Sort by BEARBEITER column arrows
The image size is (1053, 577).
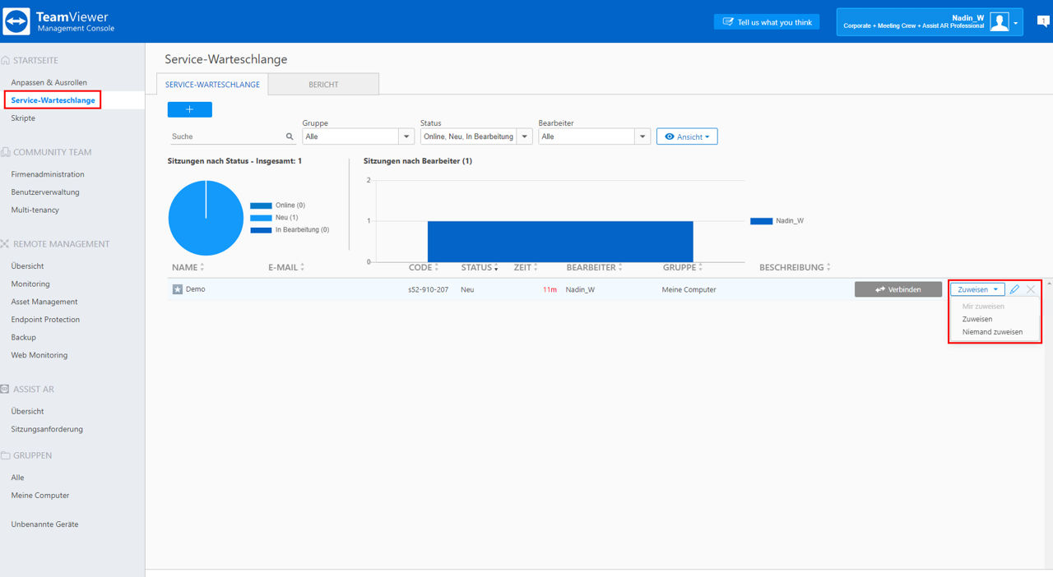[620, 267]
